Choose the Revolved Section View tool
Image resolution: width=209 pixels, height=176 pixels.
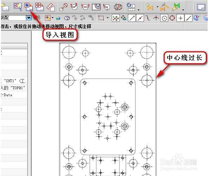click(x=107, y=7)
